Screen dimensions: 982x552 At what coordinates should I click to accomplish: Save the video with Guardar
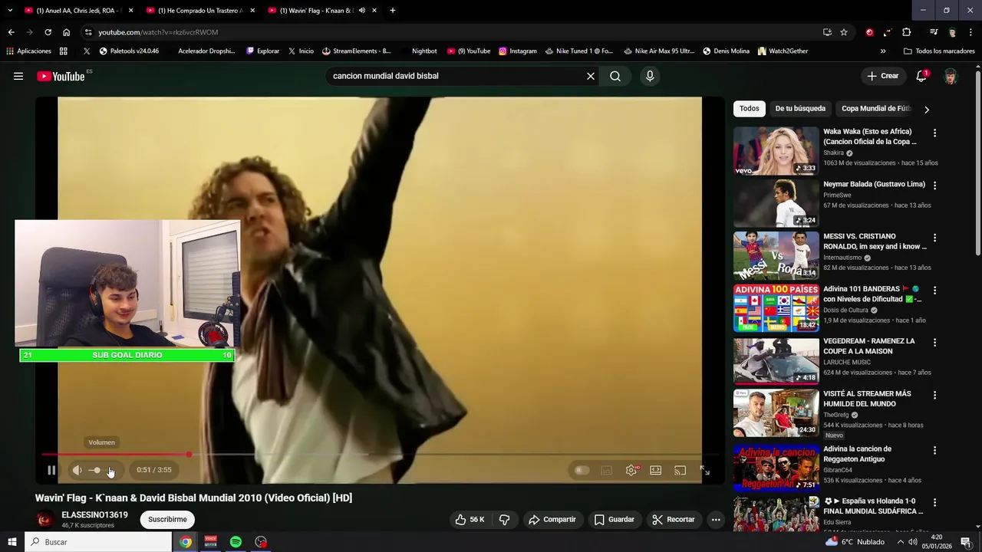(x=614, y=519)
